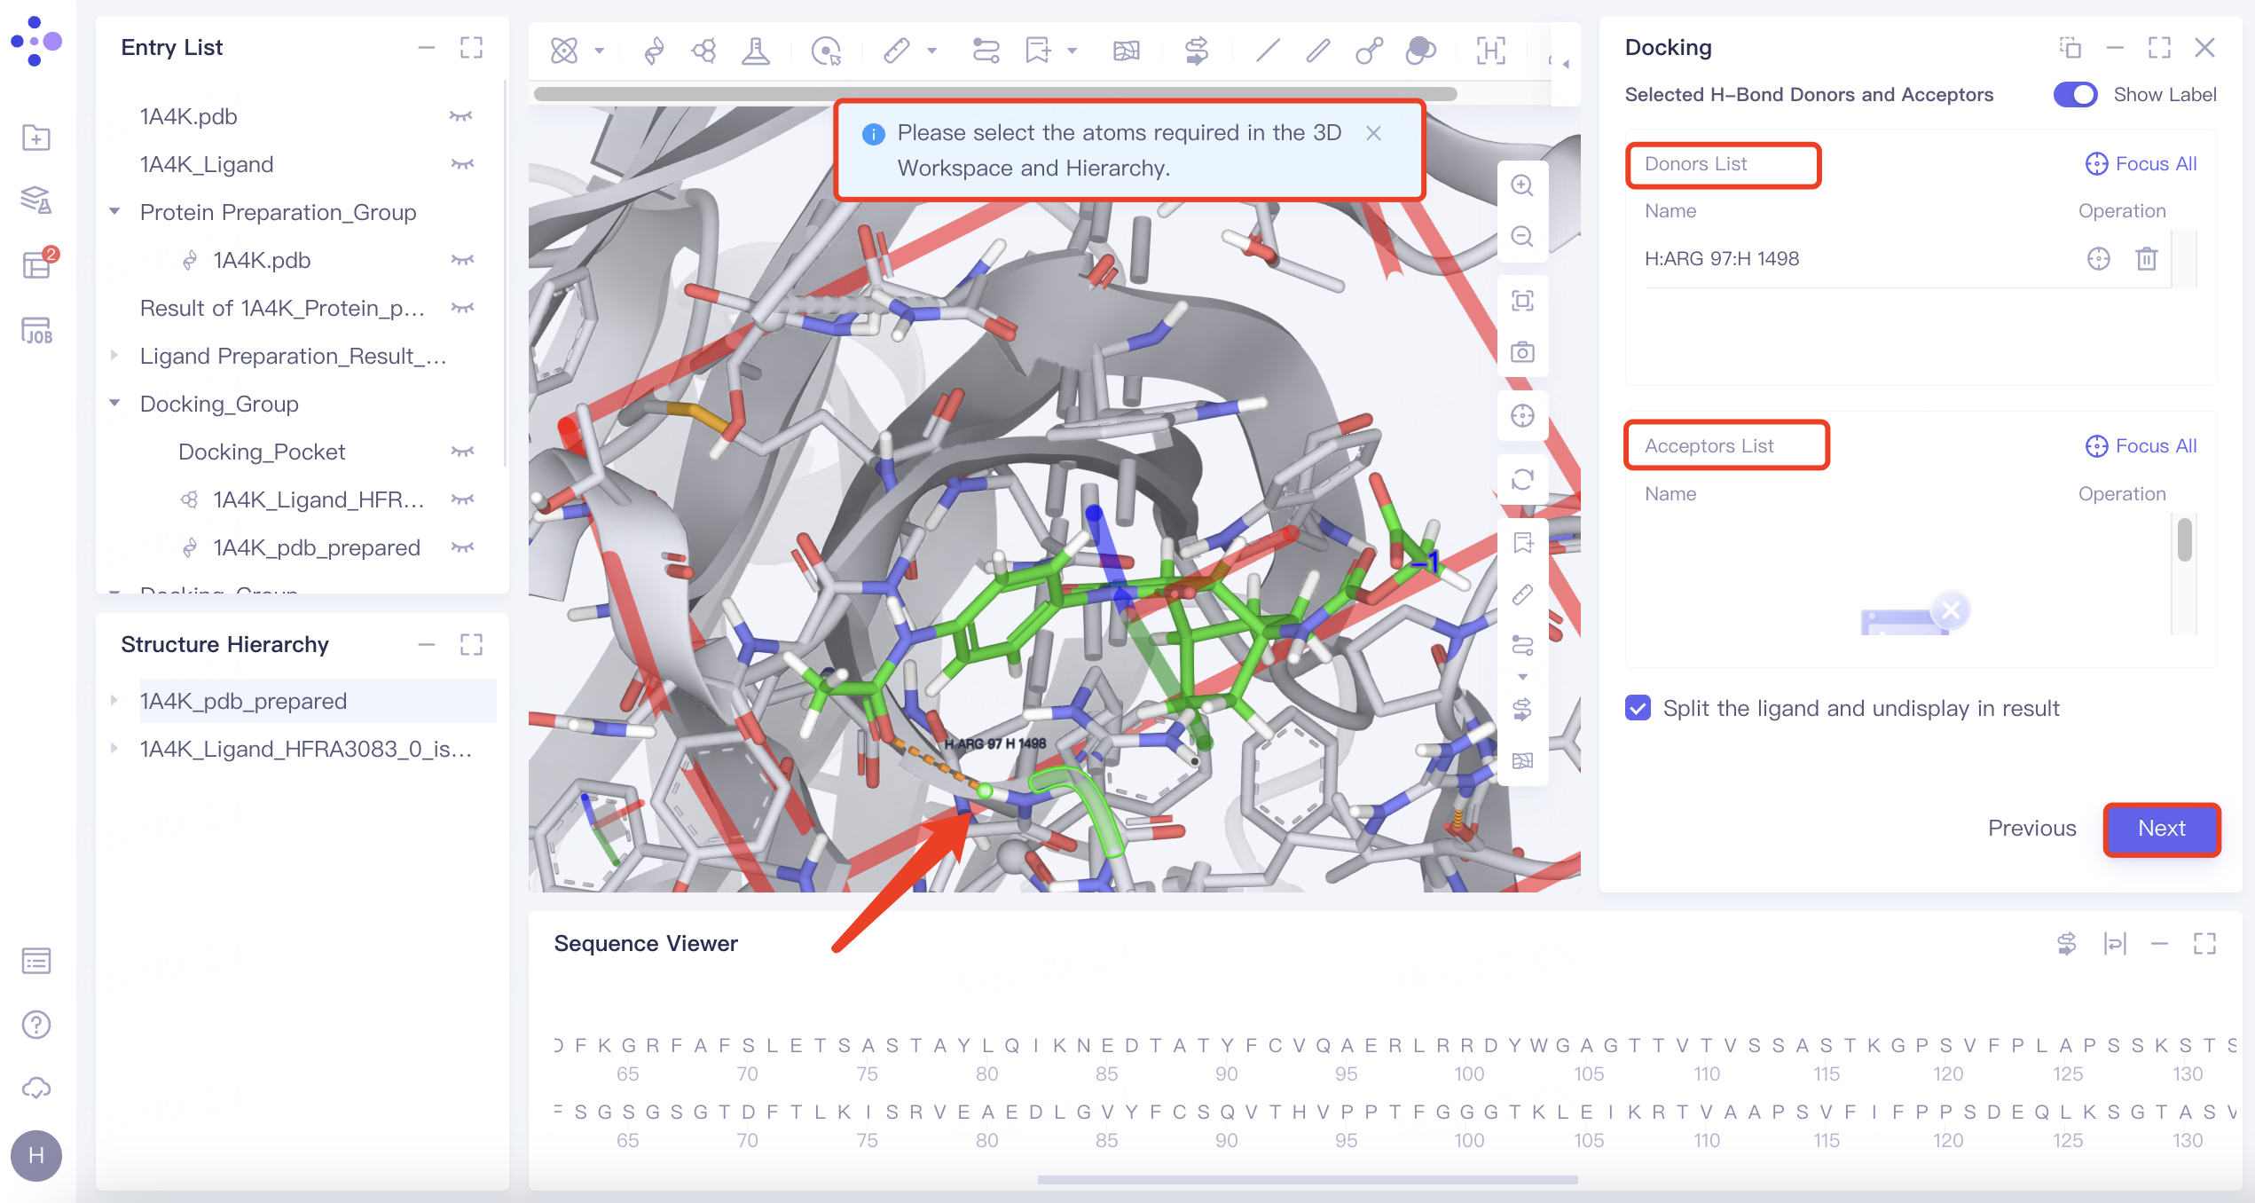Open the surface display tool

[x=1419, y=51]
